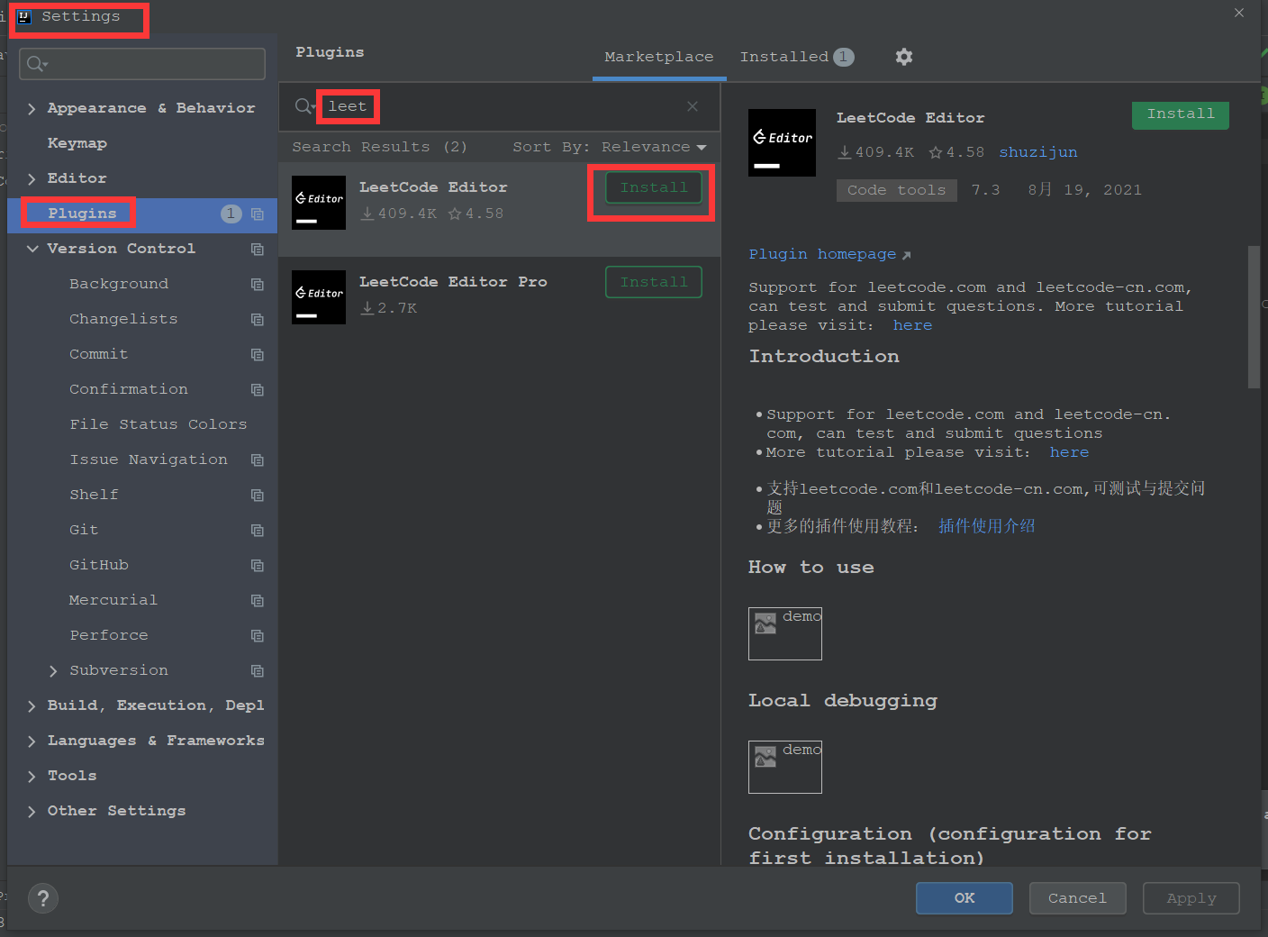Click the Code tools category tag
The height and width of the screenshot is (937, 1268).
897,190
